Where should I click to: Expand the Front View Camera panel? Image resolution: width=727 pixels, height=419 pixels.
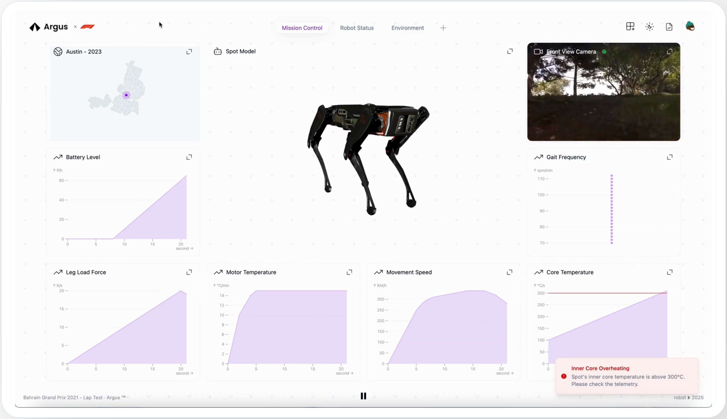tap(670, 52)
